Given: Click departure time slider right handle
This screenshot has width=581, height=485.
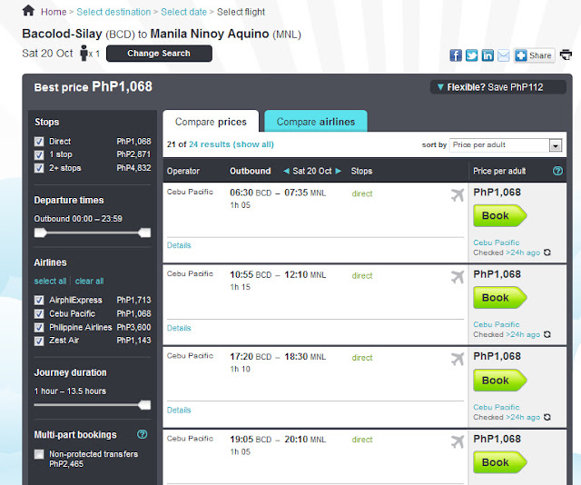Looking at the screenshot, I should [144, 233].
